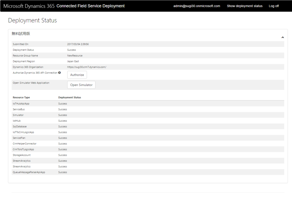Click the 無料試用版 panel title
The height and width of the screenshot is (209, 292).
tap(21, 34)
